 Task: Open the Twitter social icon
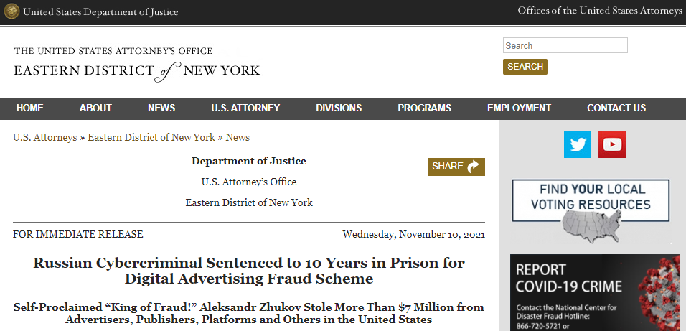577,144
